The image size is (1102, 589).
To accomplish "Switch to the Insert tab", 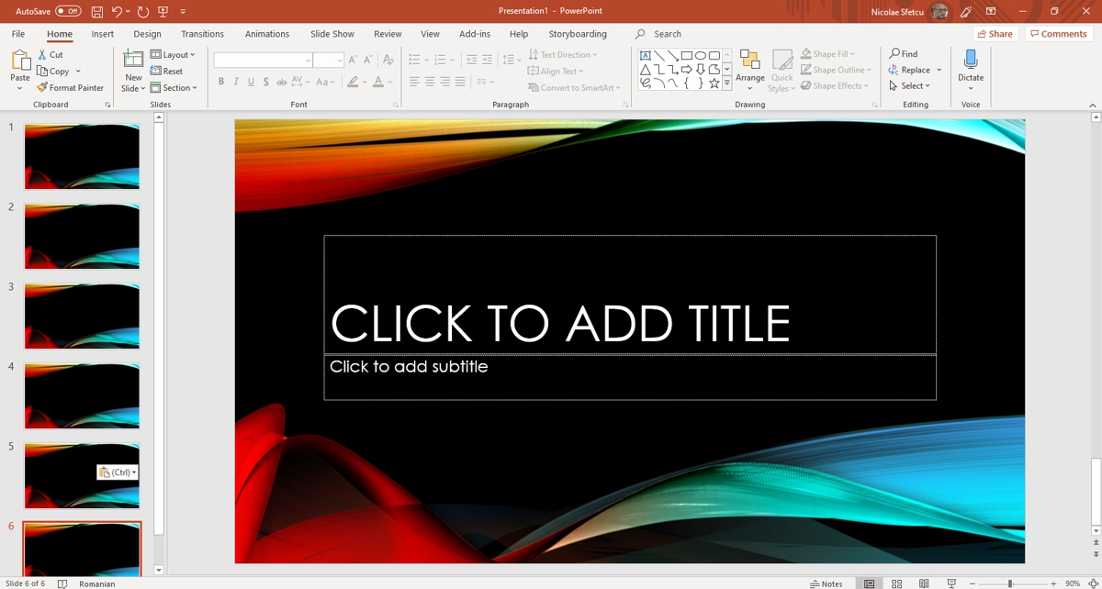I will click(x=103, y=34).
